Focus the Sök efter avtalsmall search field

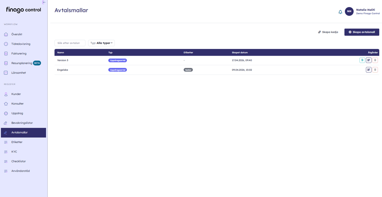click(x=70, y=43)
